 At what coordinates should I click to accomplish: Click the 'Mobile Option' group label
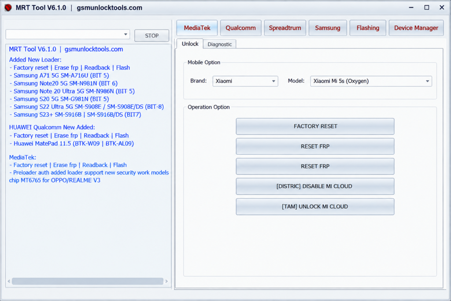pyautogui.click(x=203, y=63)
